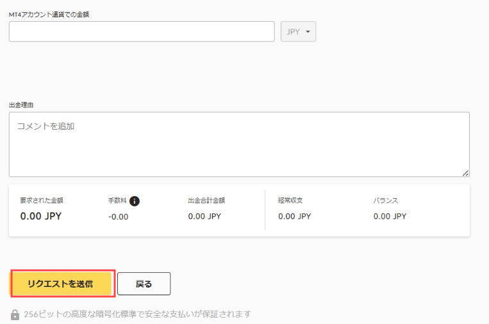
Task: Select the 出金合計金額 heading
Action: point(206,201)
